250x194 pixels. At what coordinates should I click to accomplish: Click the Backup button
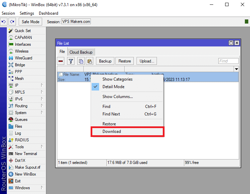click(x=105, y=61)
